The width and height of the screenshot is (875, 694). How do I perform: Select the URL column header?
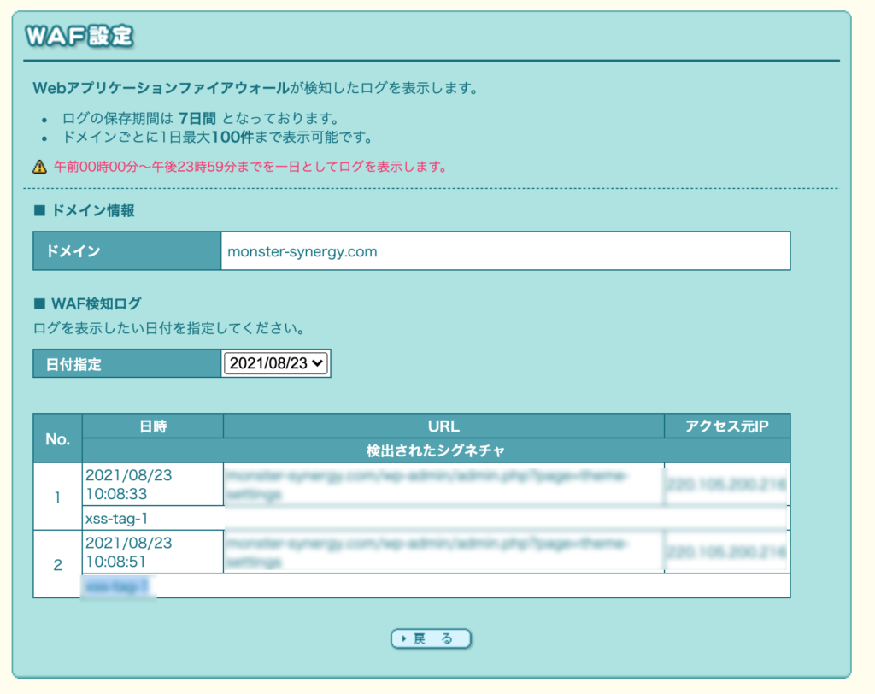[x=443, y=426]
